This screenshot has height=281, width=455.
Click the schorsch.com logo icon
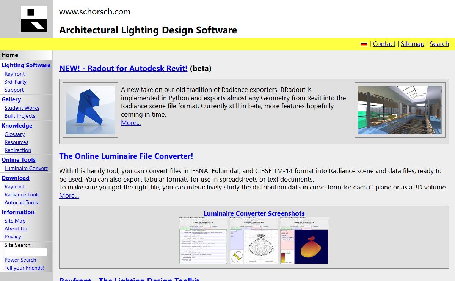point(34,19)
